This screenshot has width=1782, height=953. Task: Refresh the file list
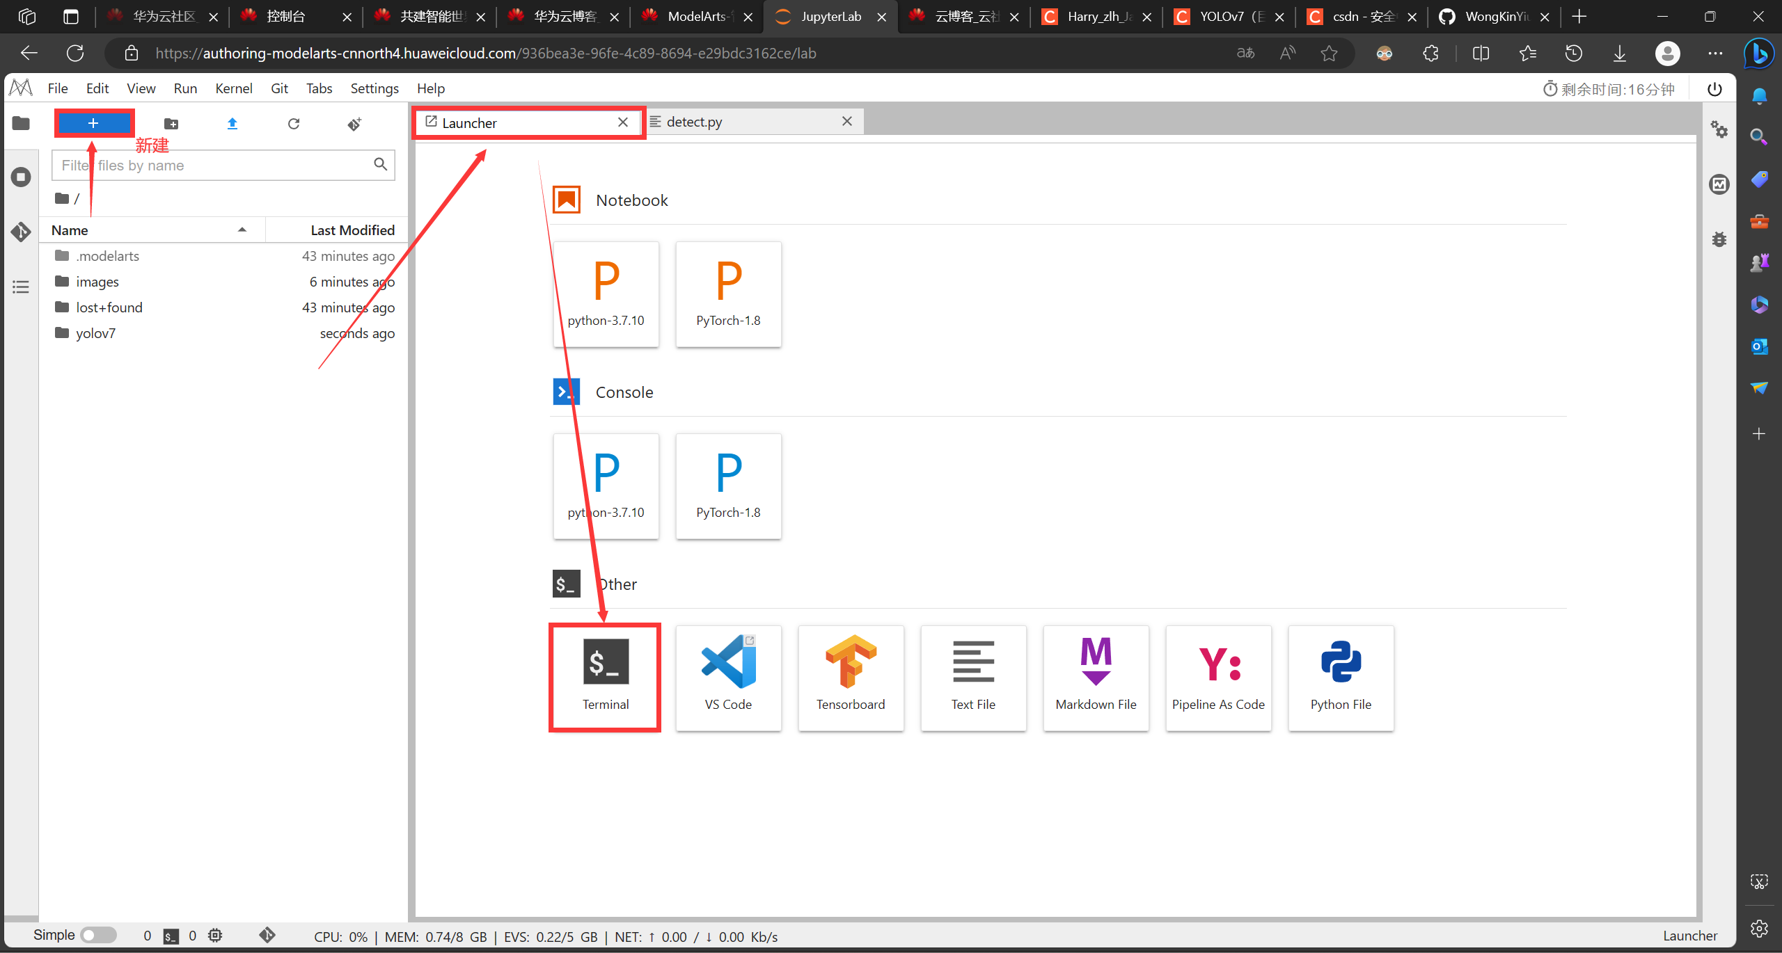click(294, 124)
